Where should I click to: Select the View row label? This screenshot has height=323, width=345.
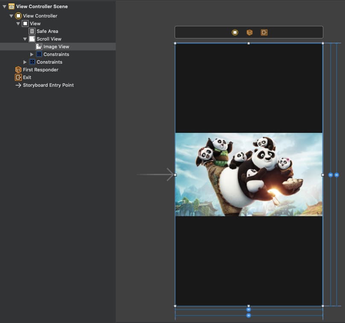tap(35, 23)
